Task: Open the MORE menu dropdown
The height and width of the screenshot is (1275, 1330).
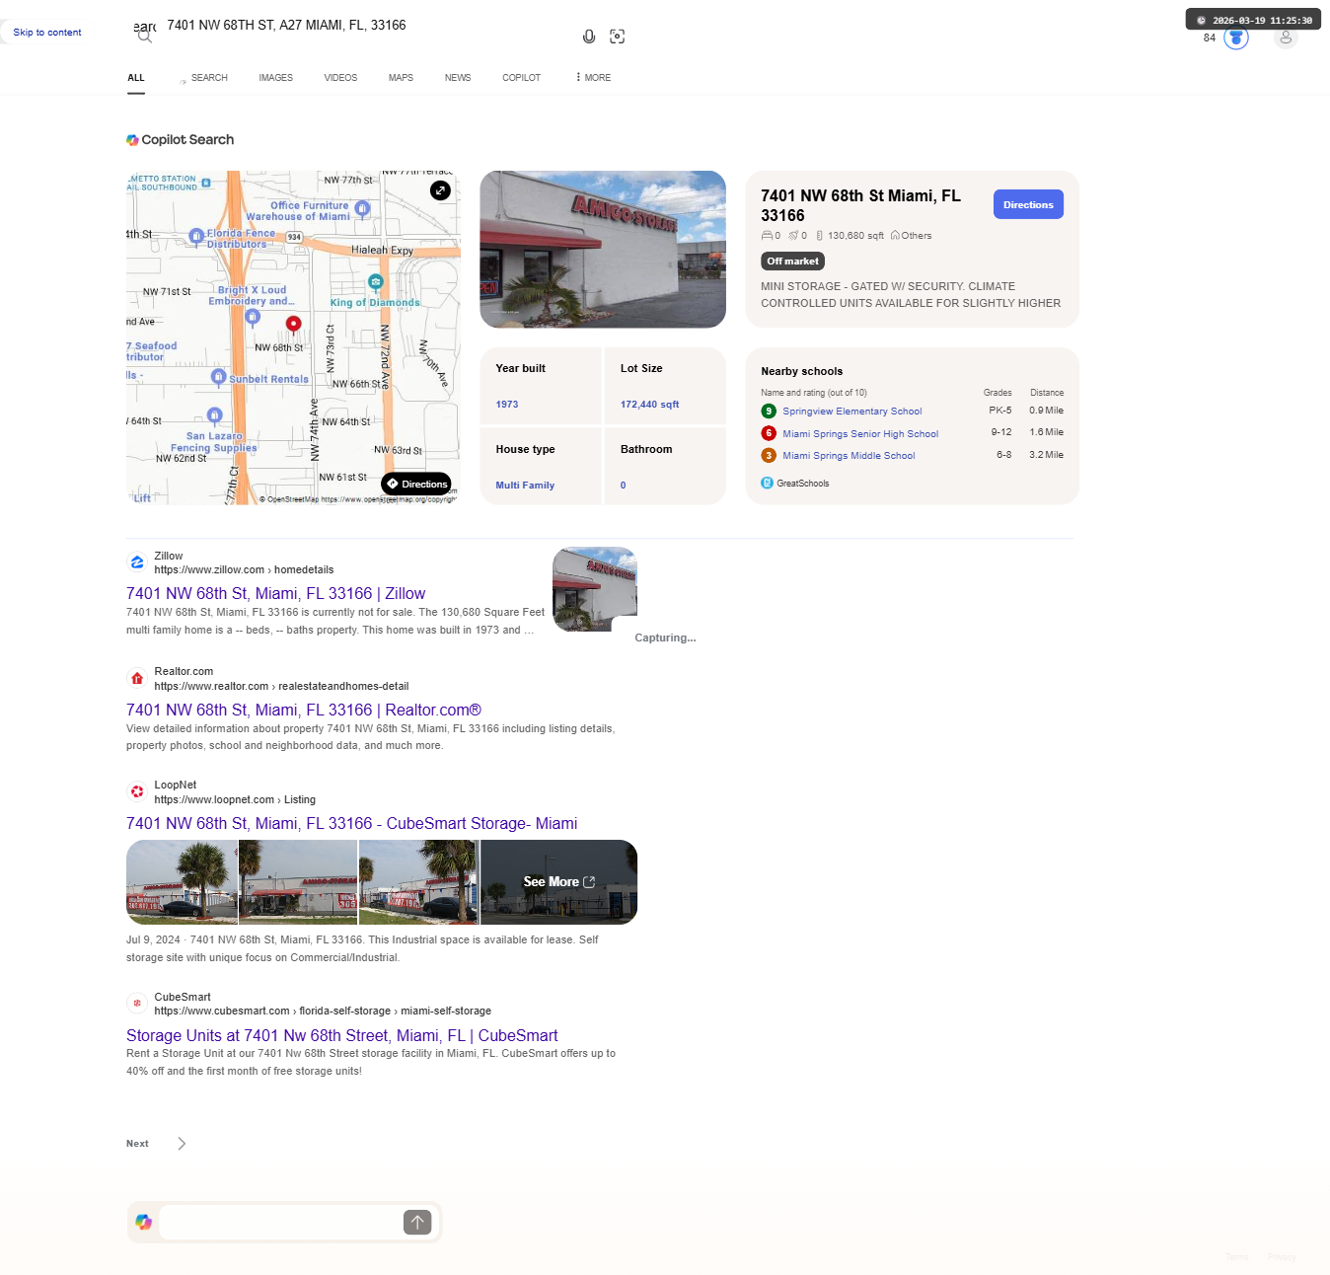Action: point(593,77)
